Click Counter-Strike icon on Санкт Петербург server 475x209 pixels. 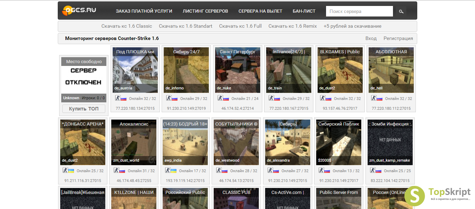click(x=220, y=98)
